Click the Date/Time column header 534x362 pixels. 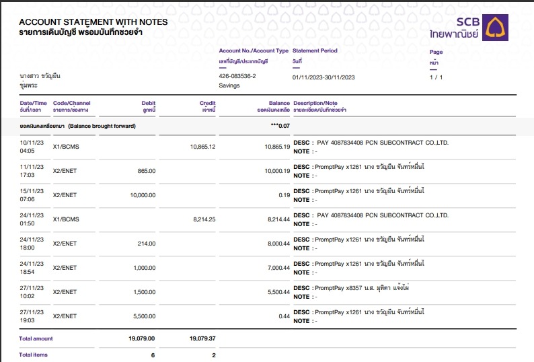(x=33, y=103)
